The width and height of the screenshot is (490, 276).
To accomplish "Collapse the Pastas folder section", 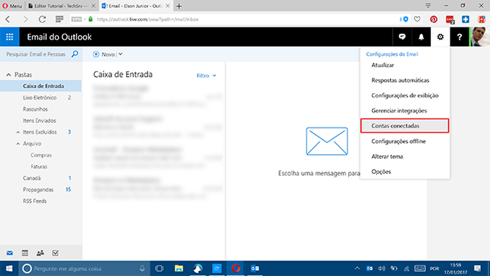I will tap(9, 75).
